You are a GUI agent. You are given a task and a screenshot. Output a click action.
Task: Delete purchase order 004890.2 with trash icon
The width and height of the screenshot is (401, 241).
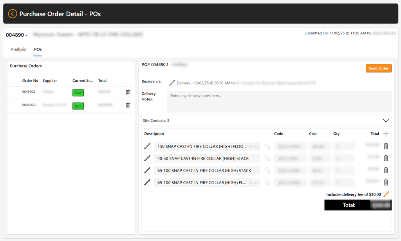click(128, 106)
